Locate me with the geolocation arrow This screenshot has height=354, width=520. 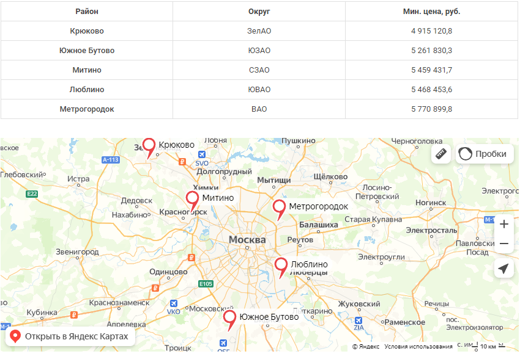pyautogui.click(x=503, y=269)
